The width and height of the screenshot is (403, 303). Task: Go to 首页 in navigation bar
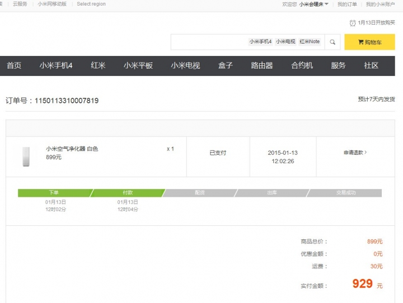14,65
